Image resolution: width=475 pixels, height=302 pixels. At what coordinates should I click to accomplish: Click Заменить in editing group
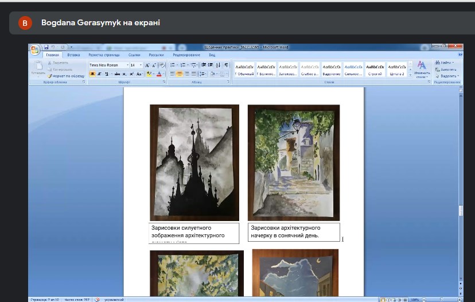(x=446, y=69)
